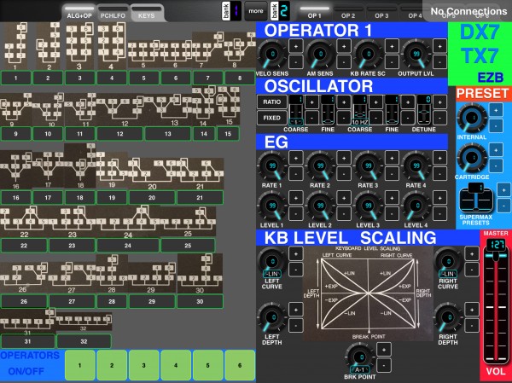
Task: Switch to the PCHLFO tab
Action: [x=113, y=13]
